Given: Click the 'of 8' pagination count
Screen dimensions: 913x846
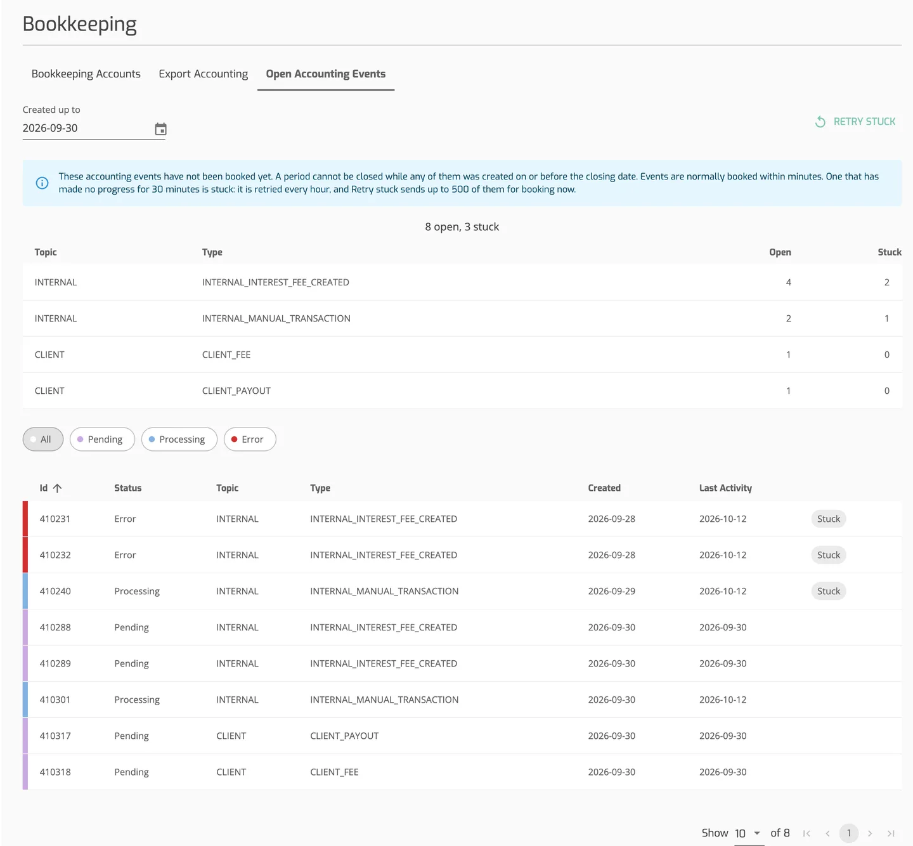Looking at the screenshot, I should [x=780, y=833].
